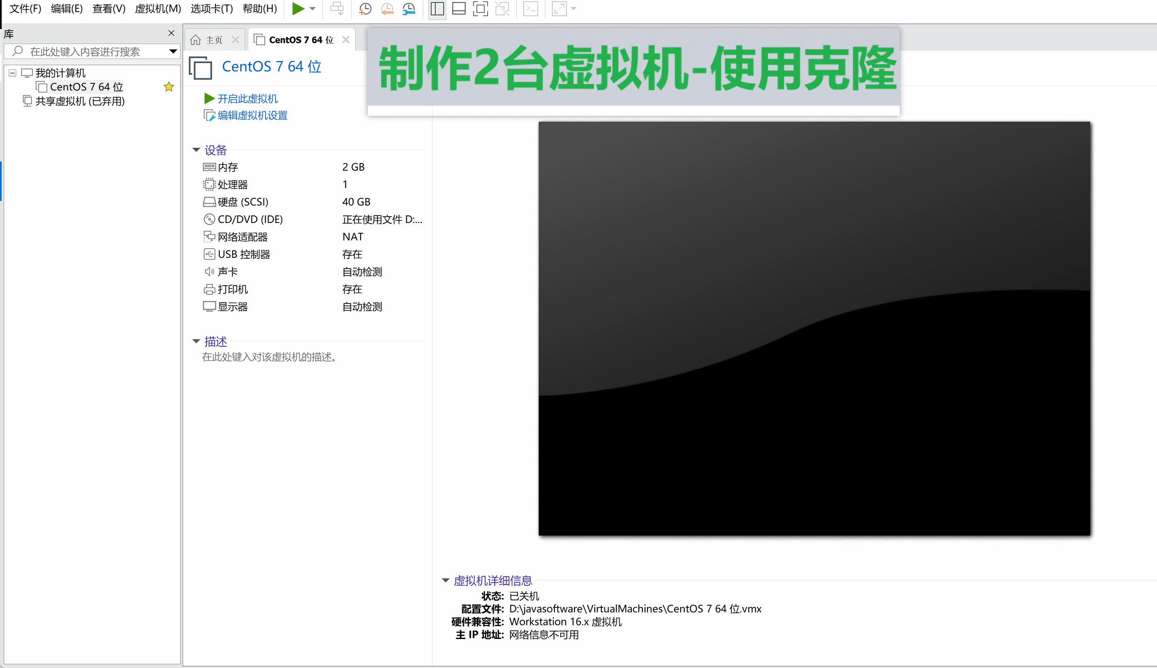Click the 网络适配器 network icon

tap(209, 237)
